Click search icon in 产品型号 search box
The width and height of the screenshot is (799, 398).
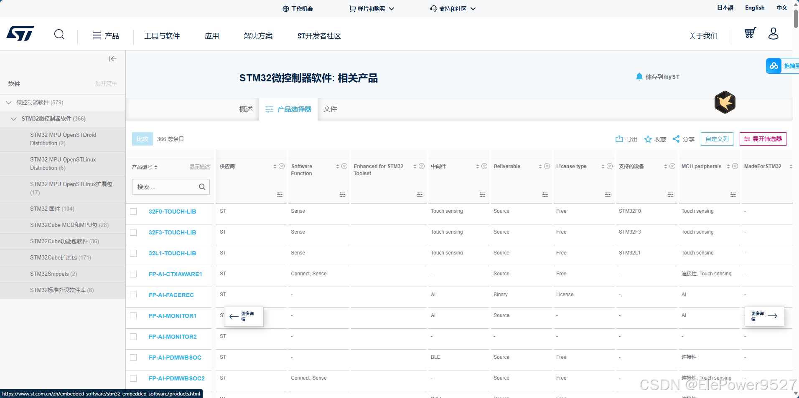202,187
